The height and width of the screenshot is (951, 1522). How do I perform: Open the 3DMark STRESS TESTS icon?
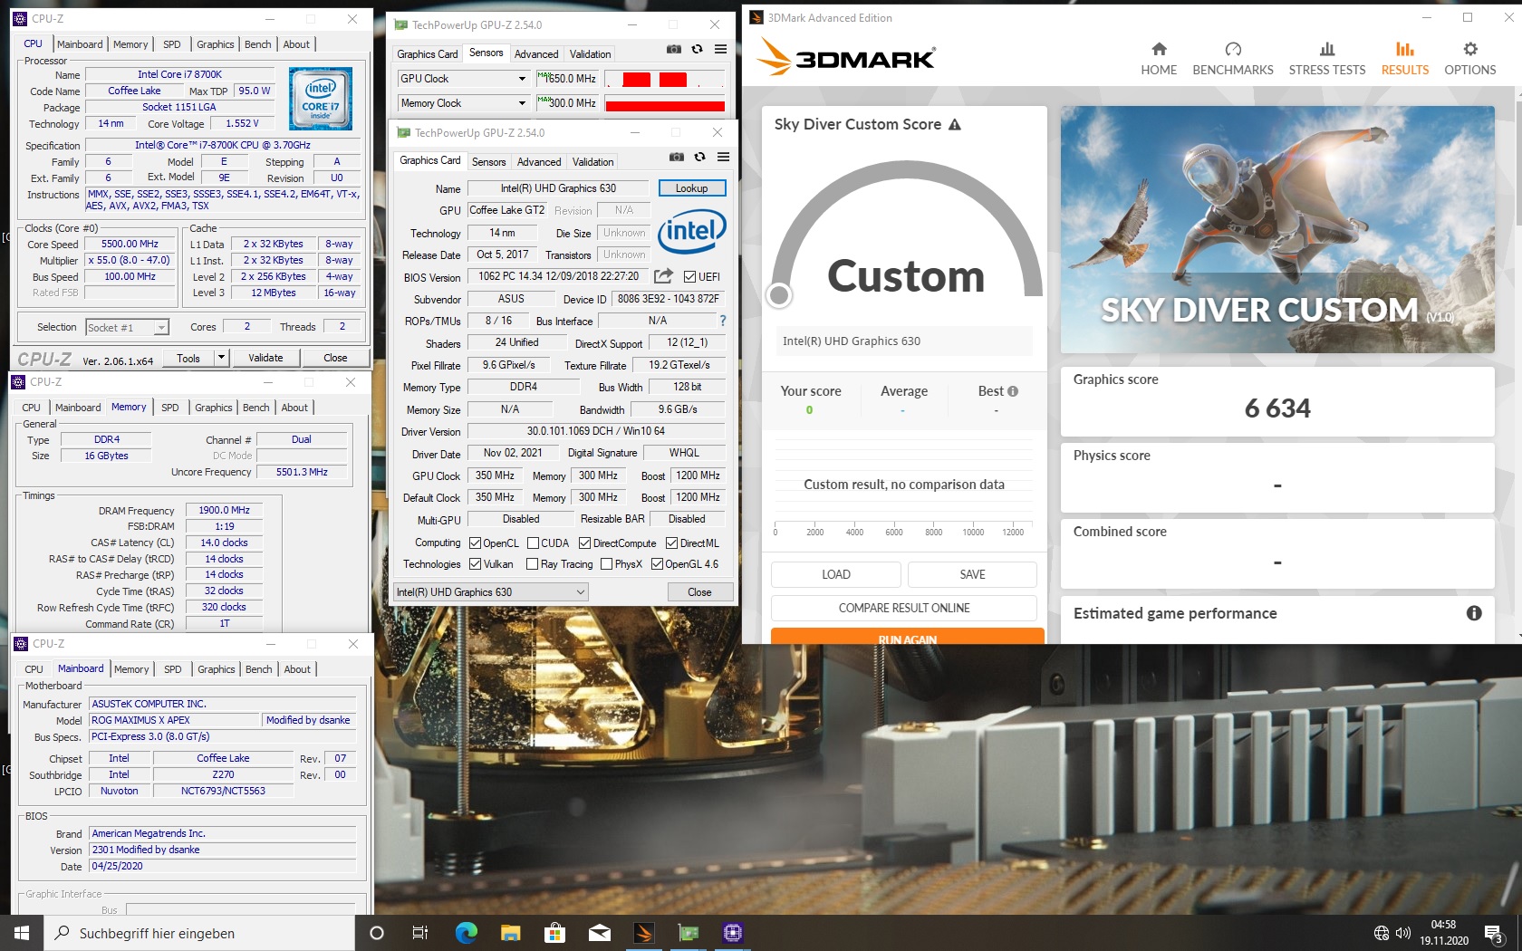pos(1327,49)
